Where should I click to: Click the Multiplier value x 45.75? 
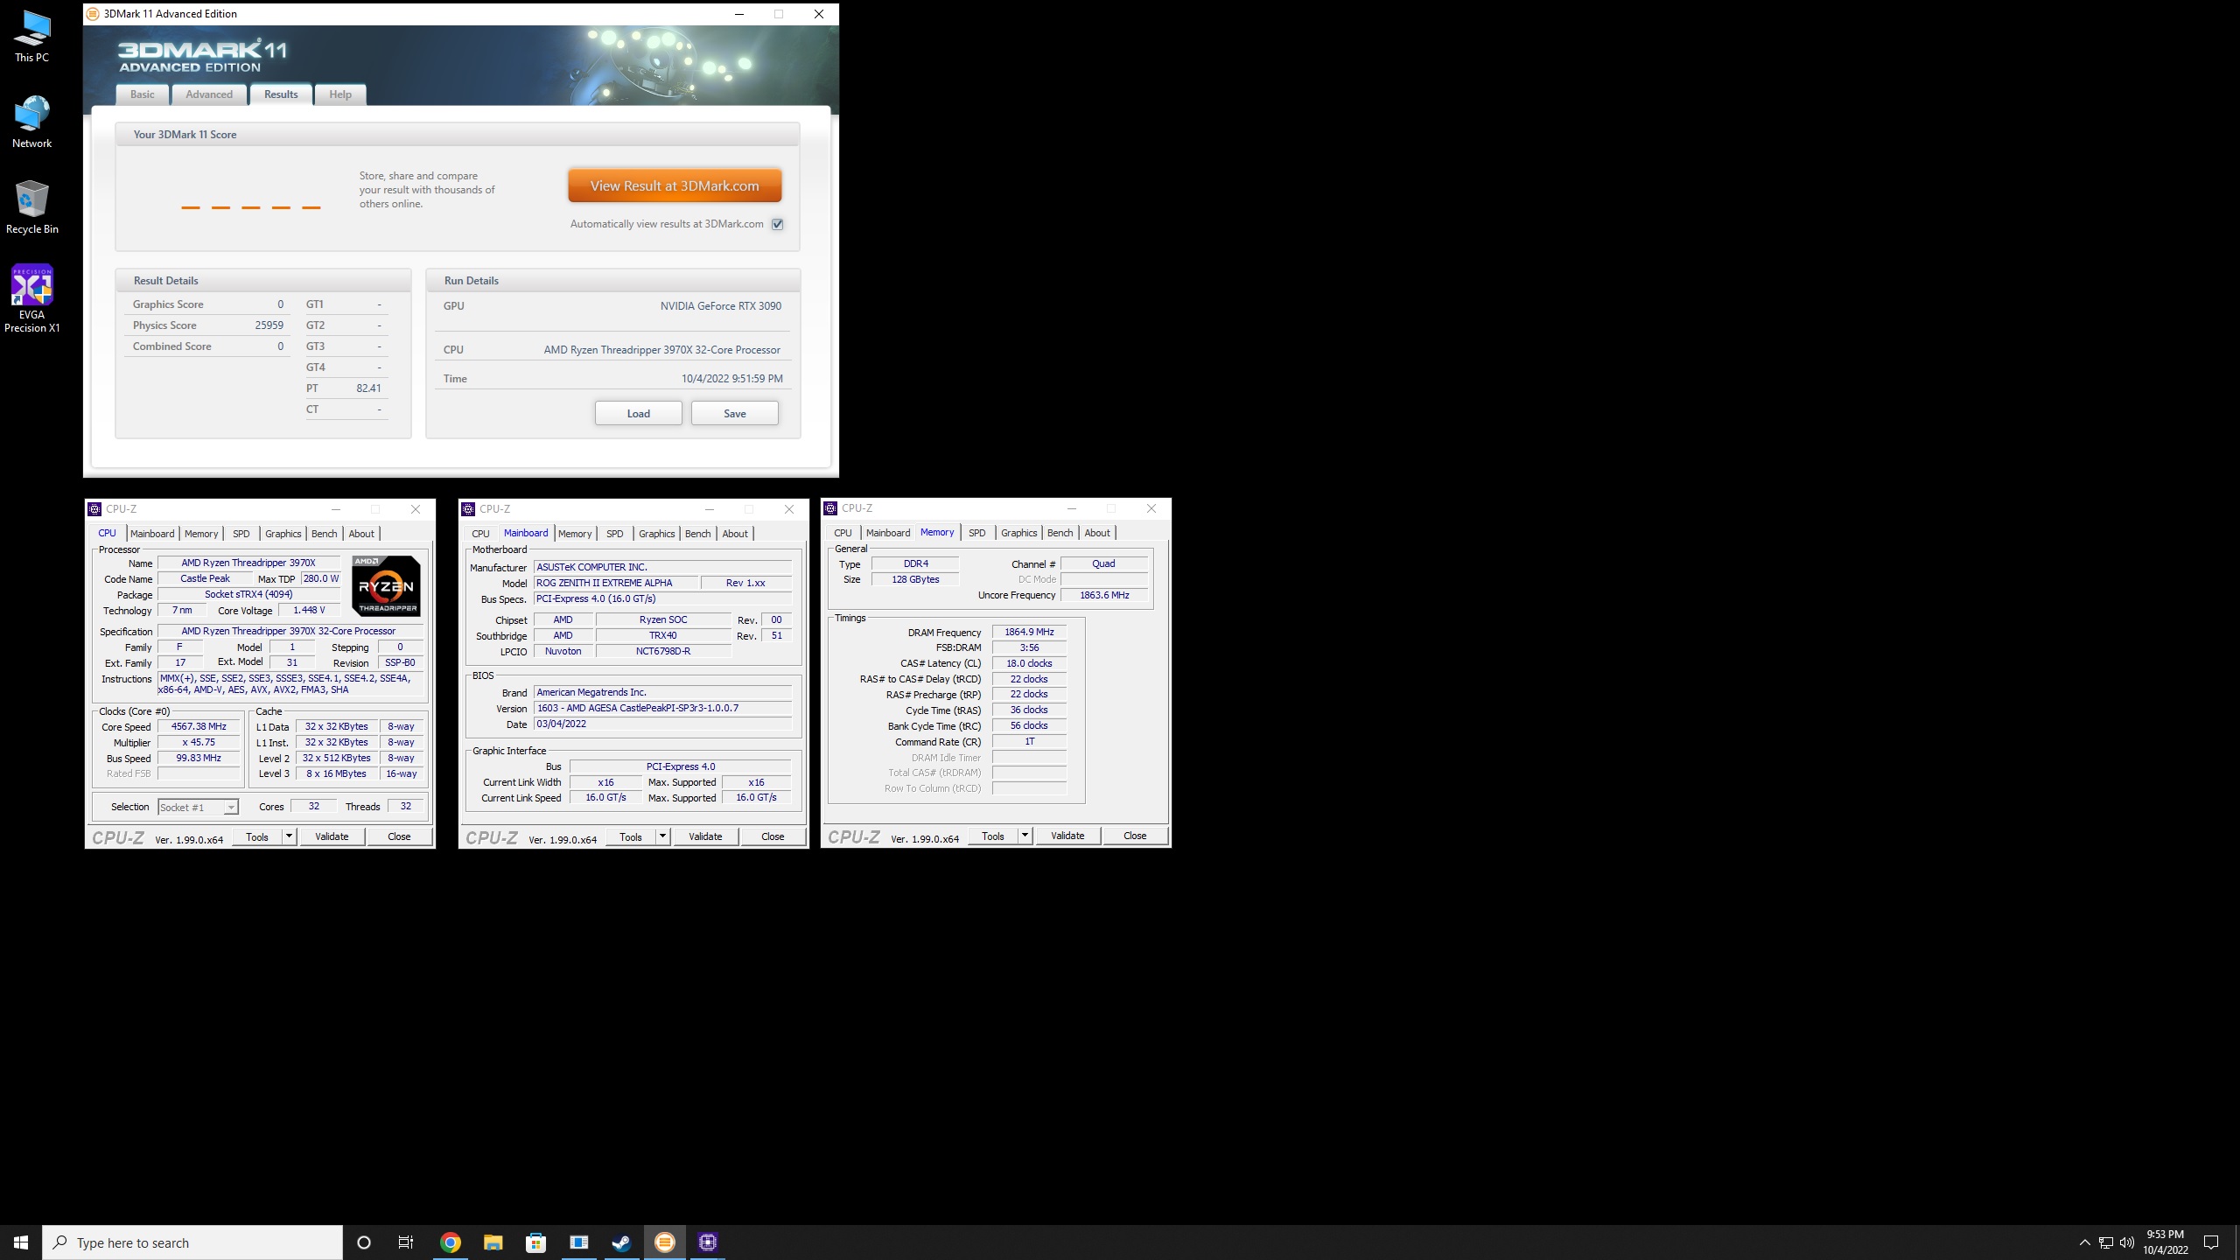point(199,743)
